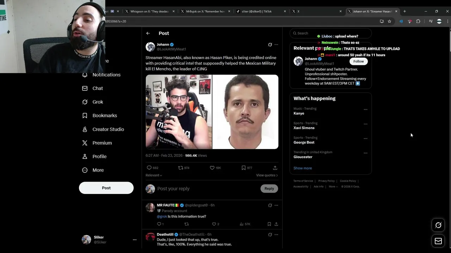The height and width of the screenshot is (253, 451).
Task: Bookmark this page with the star icon
Action: pyautogui.click(x=389, y=21)
